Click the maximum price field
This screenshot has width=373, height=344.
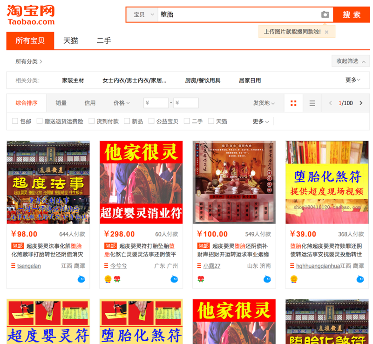tap(186, 103)
